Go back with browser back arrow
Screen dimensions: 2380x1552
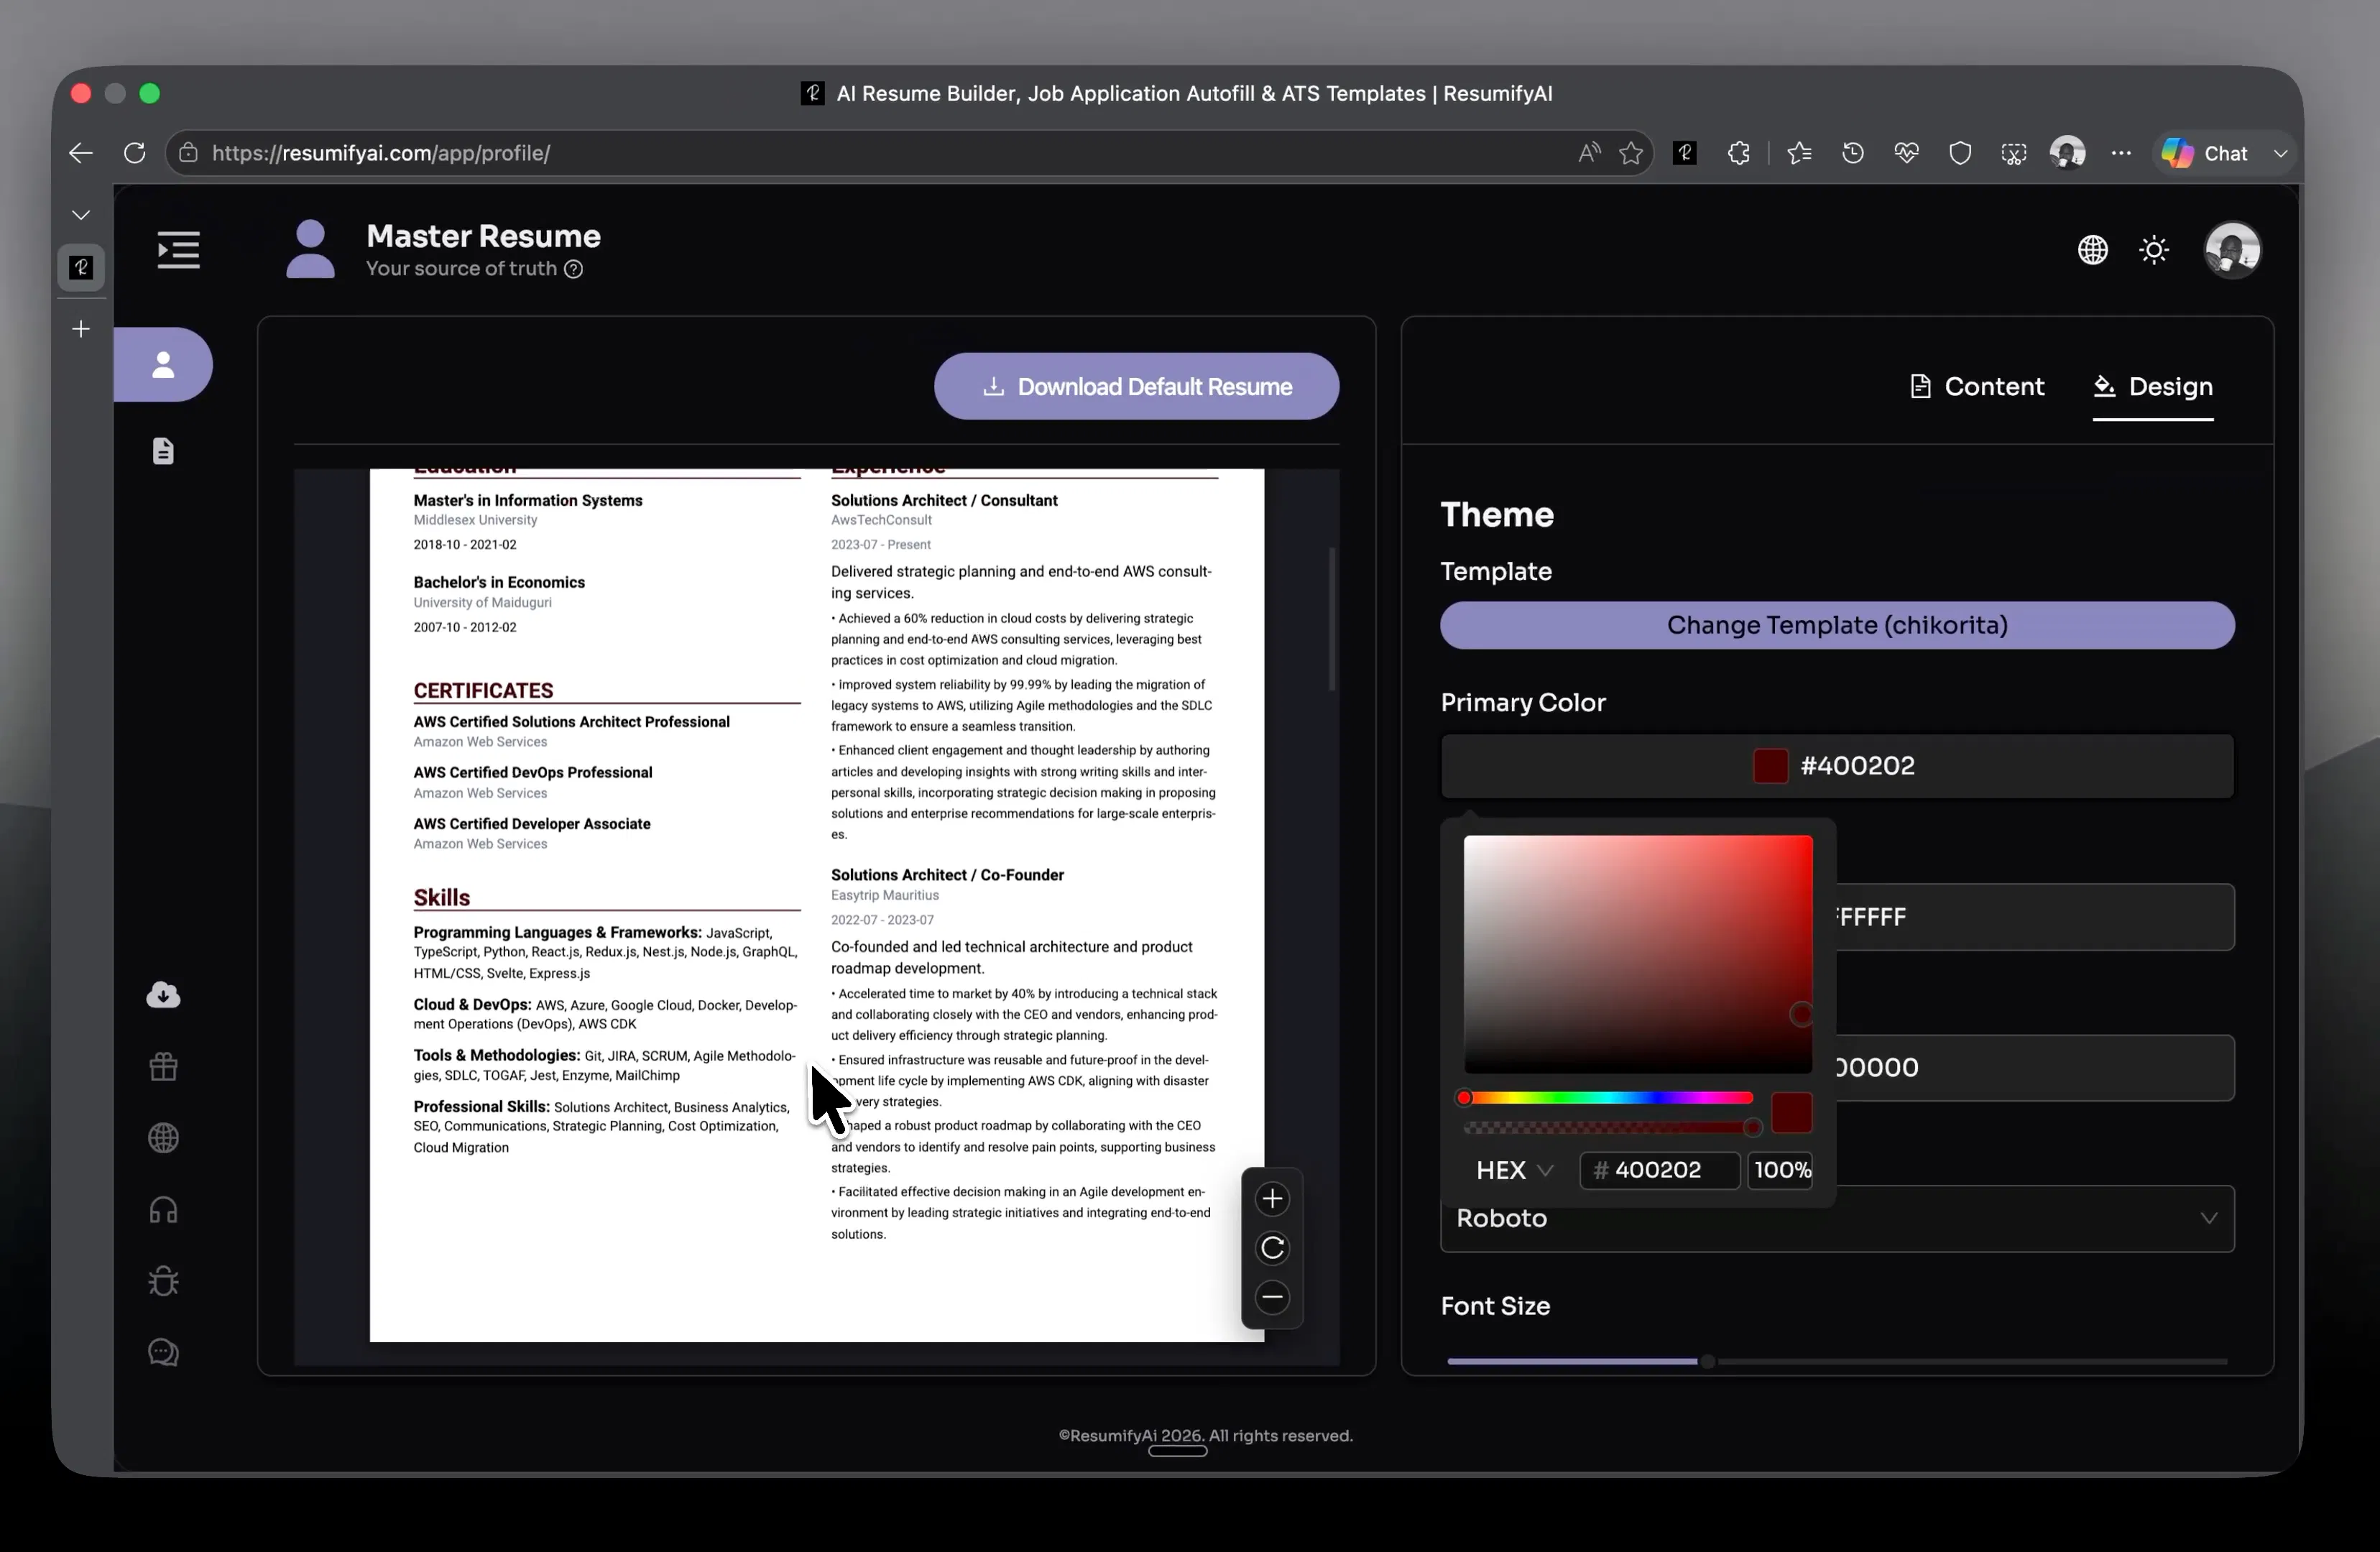click(x=80, y=153)
